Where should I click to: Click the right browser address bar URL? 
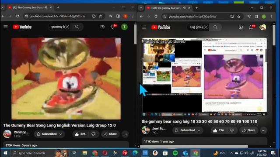coord(192,17)
